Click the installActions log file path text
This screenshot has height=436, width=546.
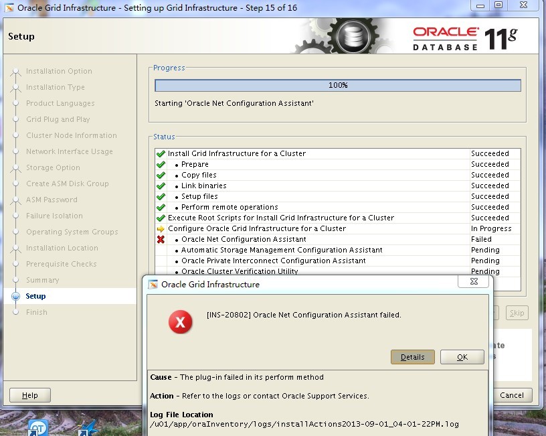point(304,424)
